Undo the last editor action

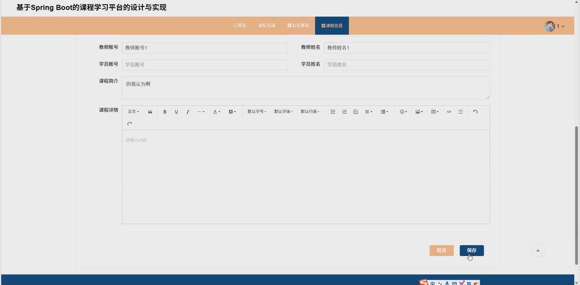pos(475,112)
